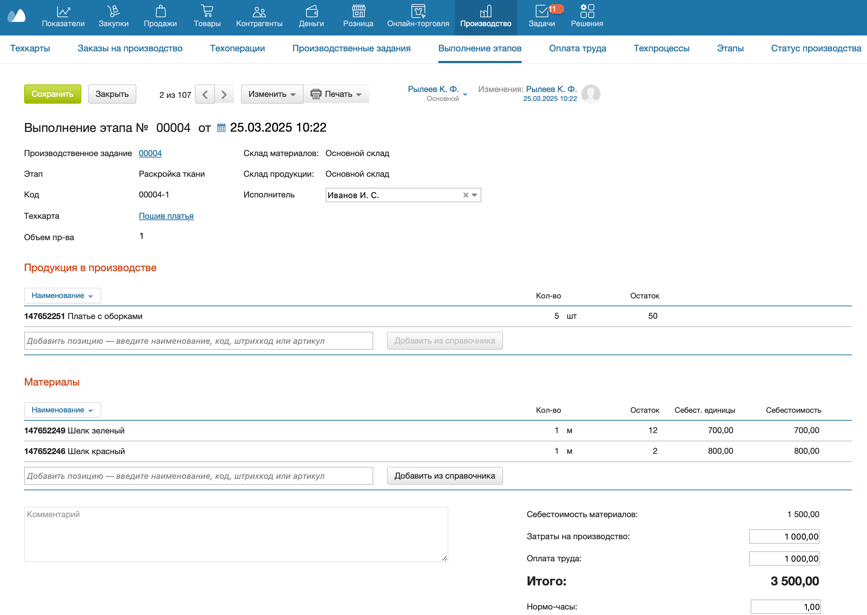Expand the Изменить dropdown
Viewport: 867px width, 615px height.
[272, 94]
